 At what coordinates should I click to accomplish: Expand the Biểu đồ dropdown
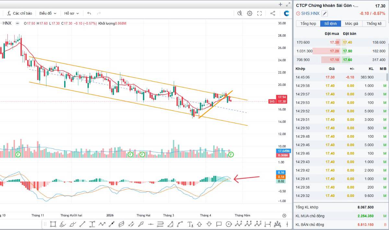click(x=48, y=13)
